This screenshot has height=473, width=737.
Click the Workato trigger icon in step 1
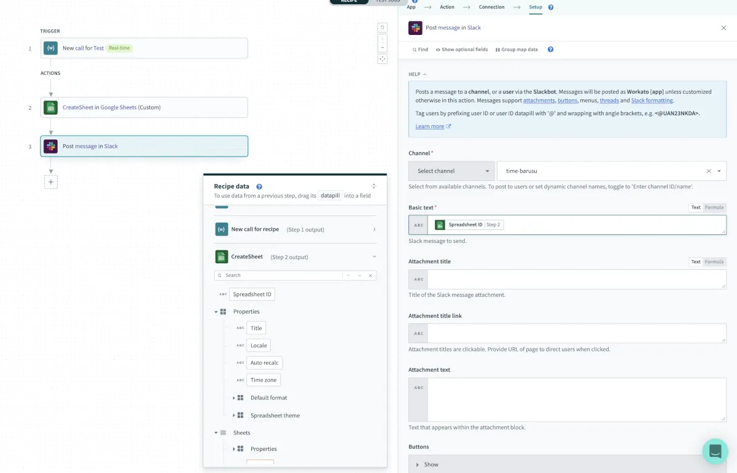50,48
